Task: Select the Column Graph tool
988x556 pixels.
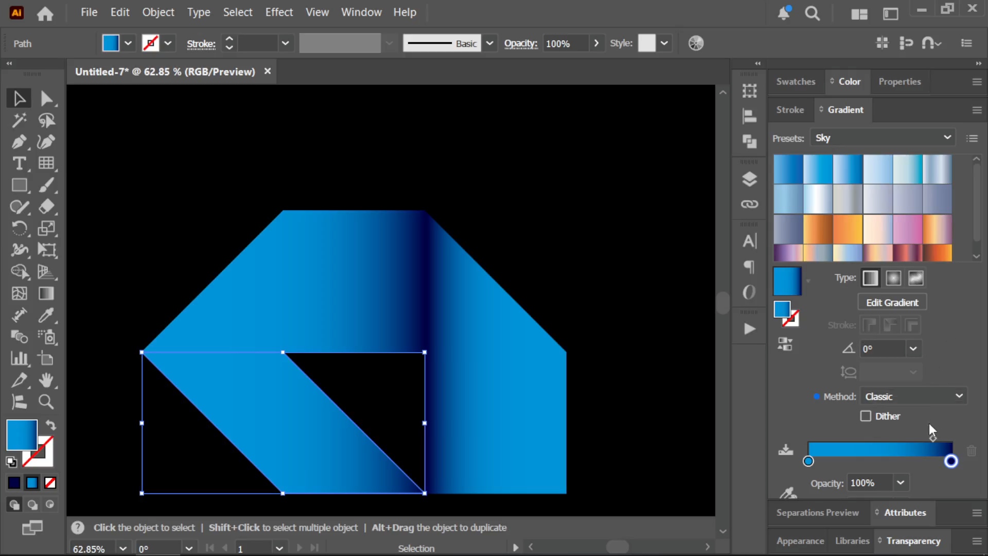Action: [x=19, y=359]
